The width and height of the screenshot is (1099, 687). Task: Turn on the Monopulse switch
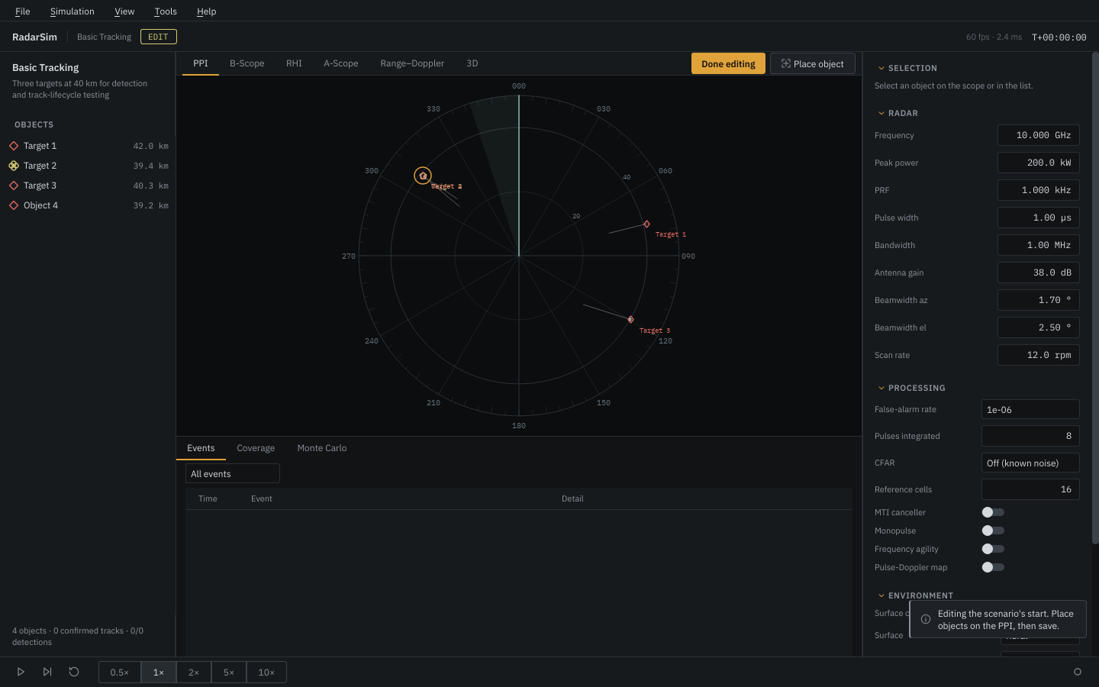993,531
